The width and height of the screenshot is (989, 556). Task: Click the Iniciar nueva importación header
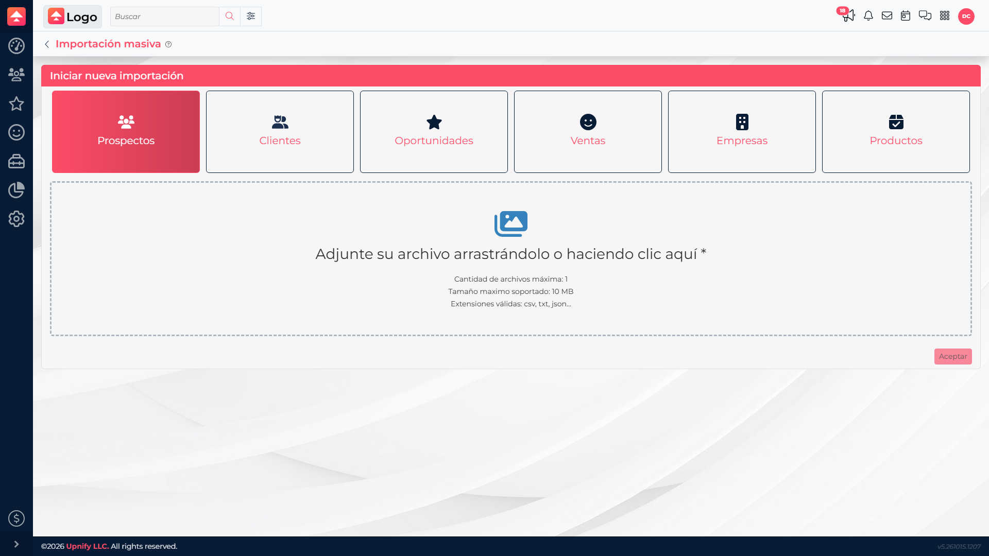[x=511, y=76]
